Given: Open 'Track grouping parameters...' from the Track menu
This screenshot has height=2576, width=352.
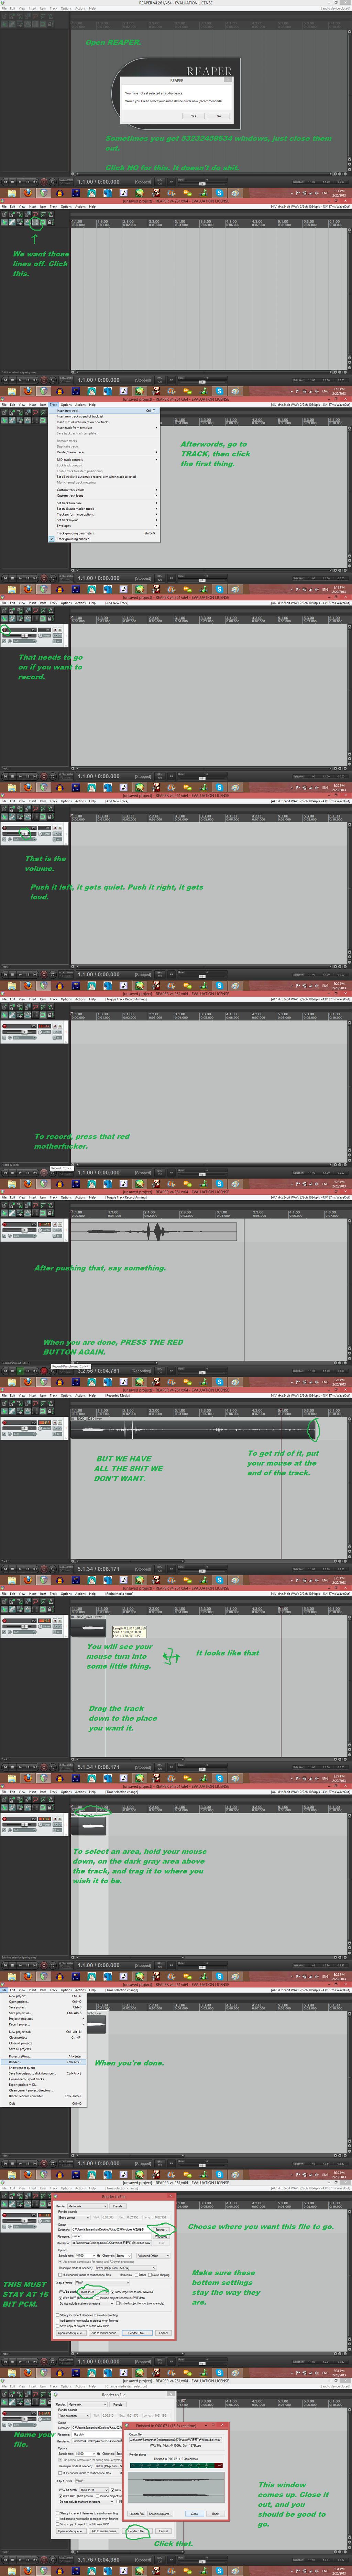Looking at the screenshot, I should point(105,533).
